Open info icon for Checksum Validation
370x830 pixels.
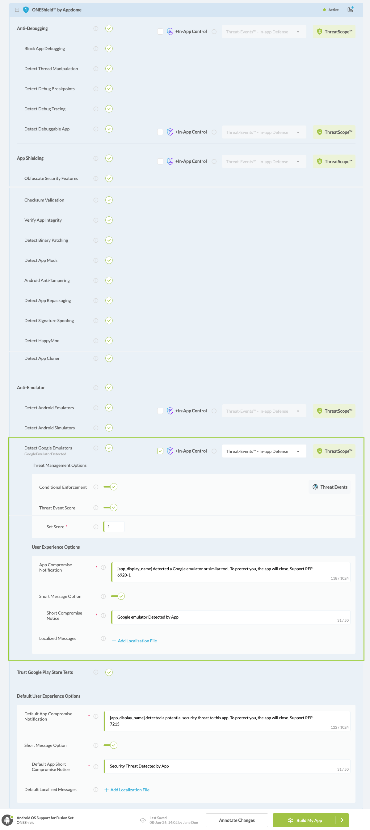[96, 200]
